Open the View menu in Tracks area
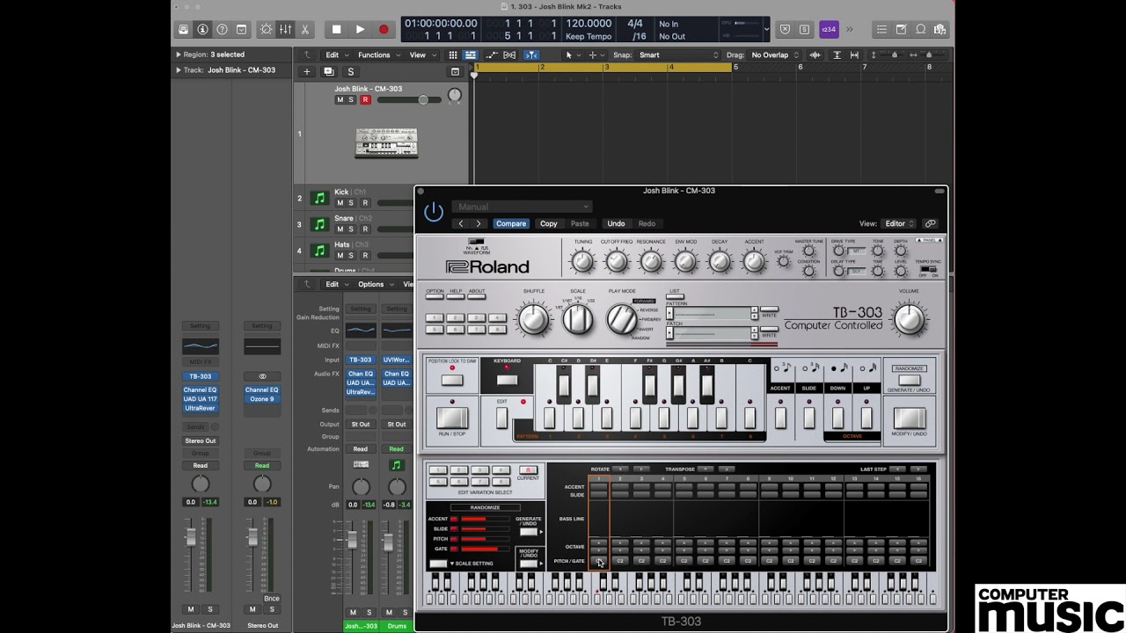Viewport: 1126px width, 633px height. click(421, 55)
